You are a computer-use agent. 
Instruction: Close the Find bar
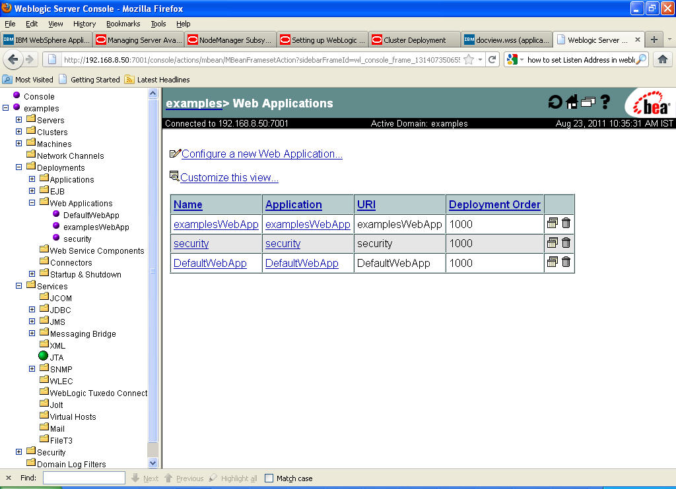pos(9,478)
